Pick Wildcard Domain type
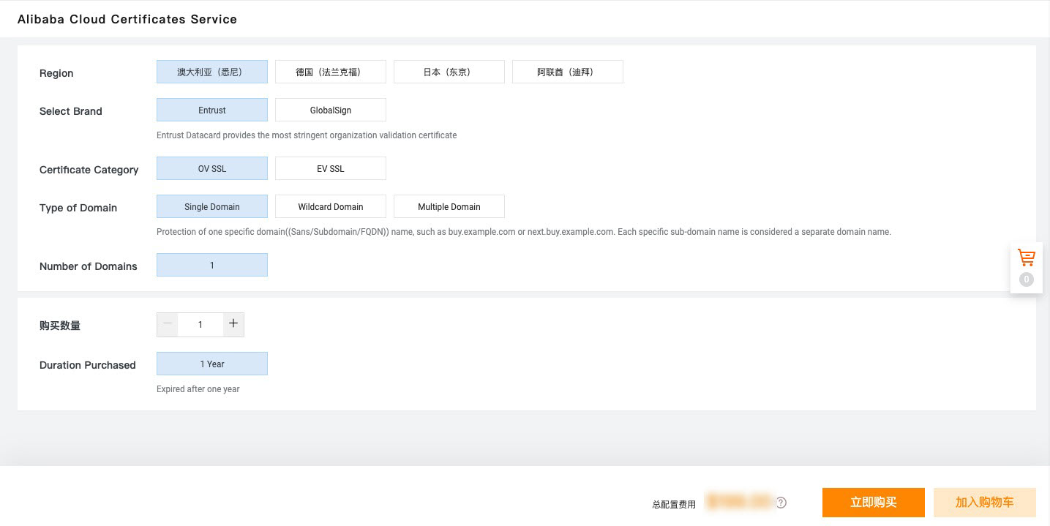 pyautogui.click(x=331, y=206)
